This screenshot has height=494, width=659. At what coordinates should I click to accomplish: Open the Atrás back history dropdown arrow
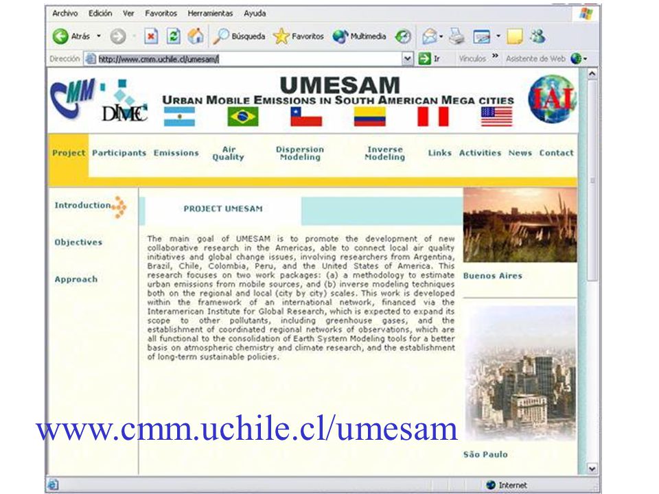click(x=99, y=36)
